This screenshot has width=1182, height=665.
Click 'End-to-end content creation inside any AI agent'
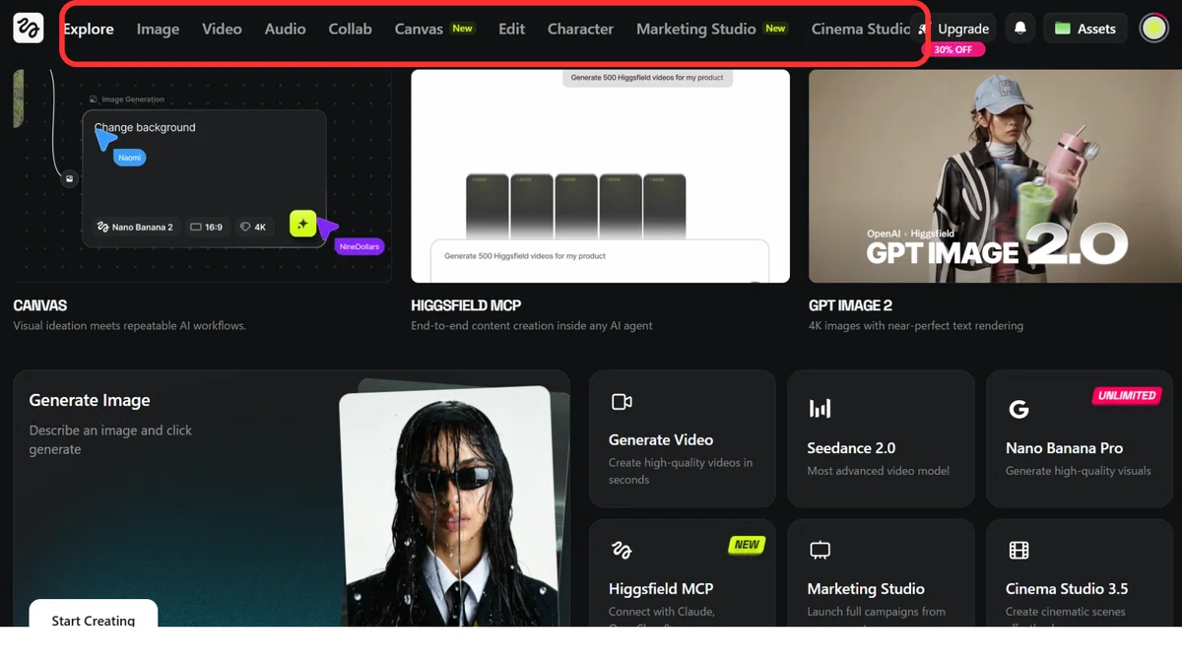pyautogui.click(x=532, y=325)
